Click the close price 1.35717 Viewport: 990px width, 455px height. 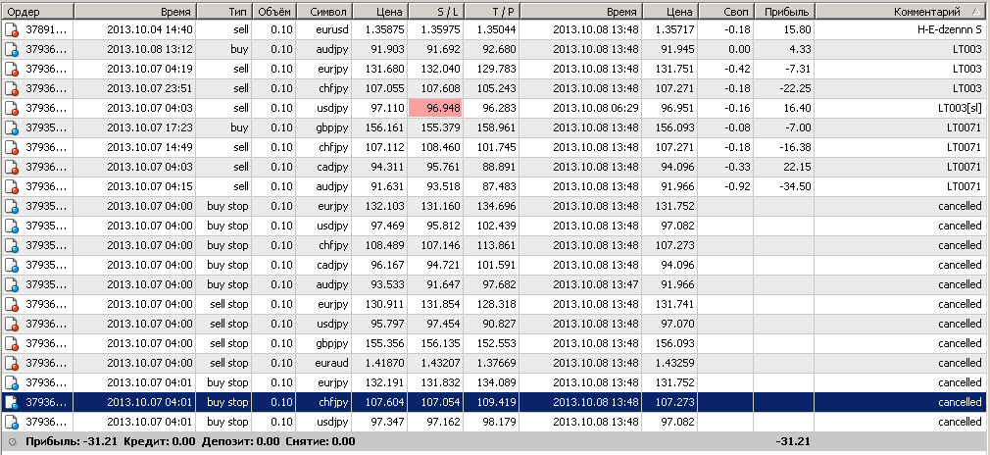(675, 29)
